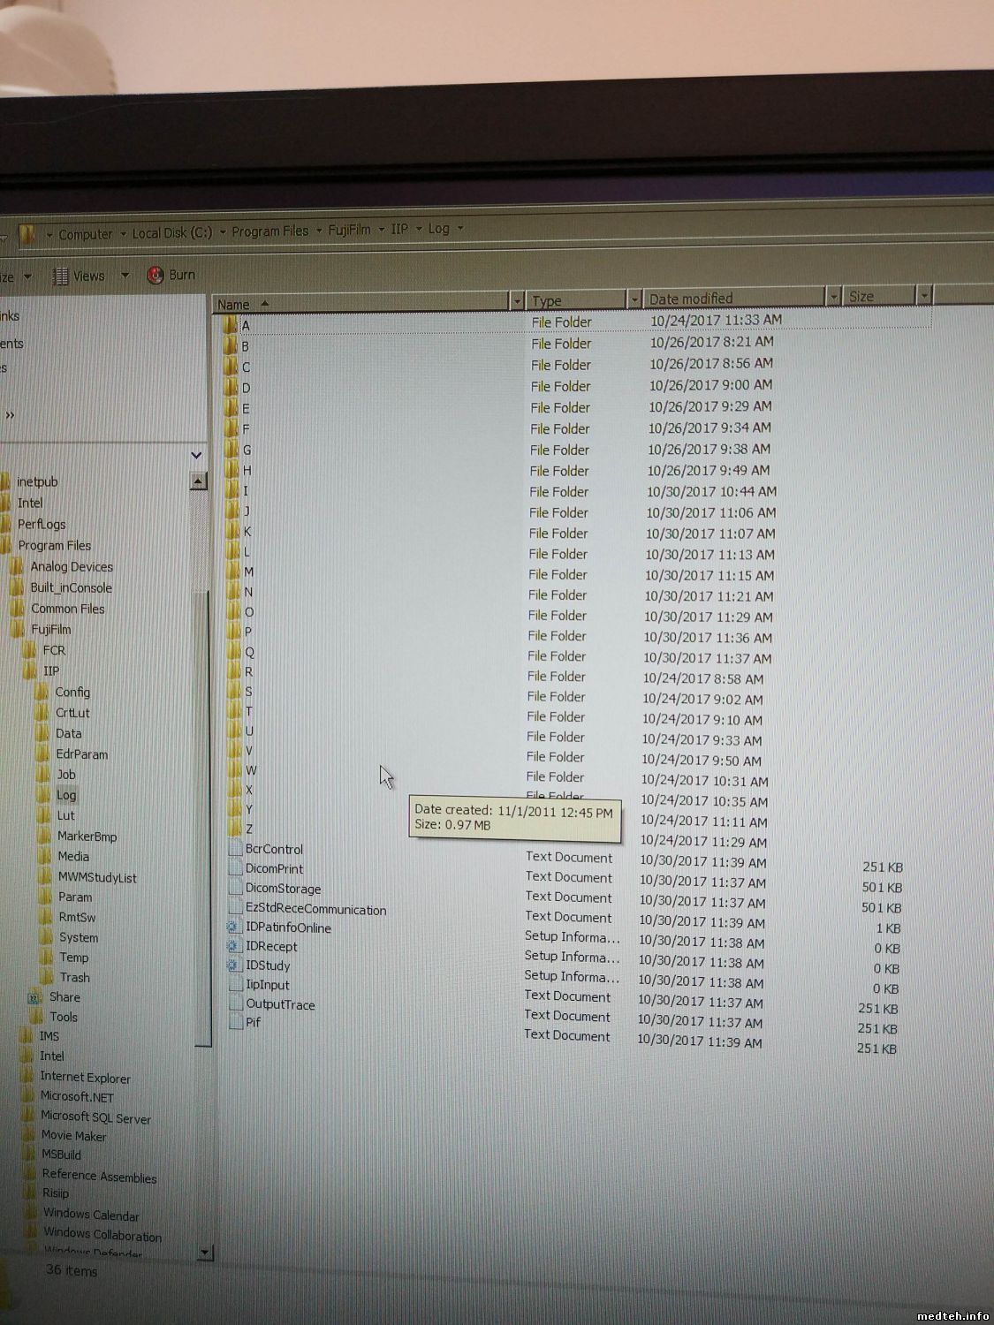The image size is (994, 1325).
Task: Open the Date modified column dropdown arrow
Action: pyautogui.click(x=833, y=298)
